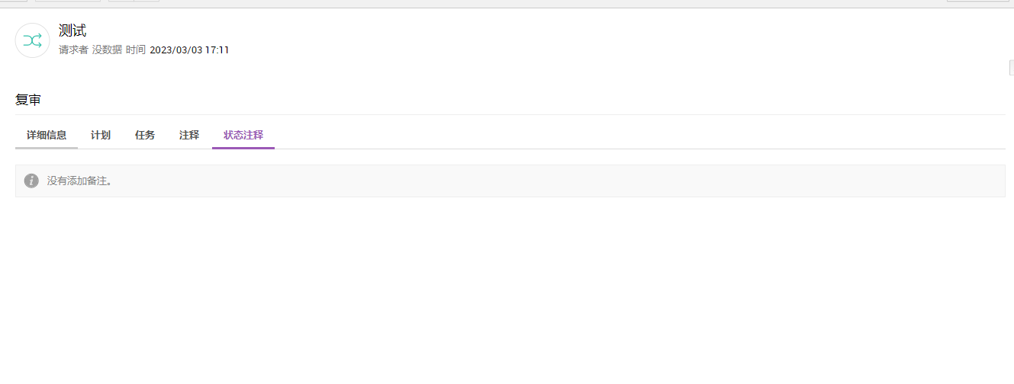Click the second of the paired small toolbar buttons

pos(146,1)
